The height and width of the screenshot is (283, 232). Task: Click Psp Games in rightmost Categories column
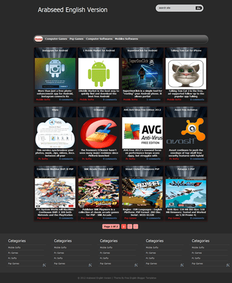[197, 264]
